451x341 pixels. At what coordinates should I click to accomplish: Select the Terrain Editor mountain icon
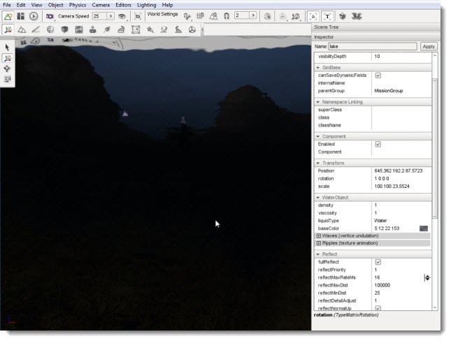pyautogui.click(x=22, y=29)
